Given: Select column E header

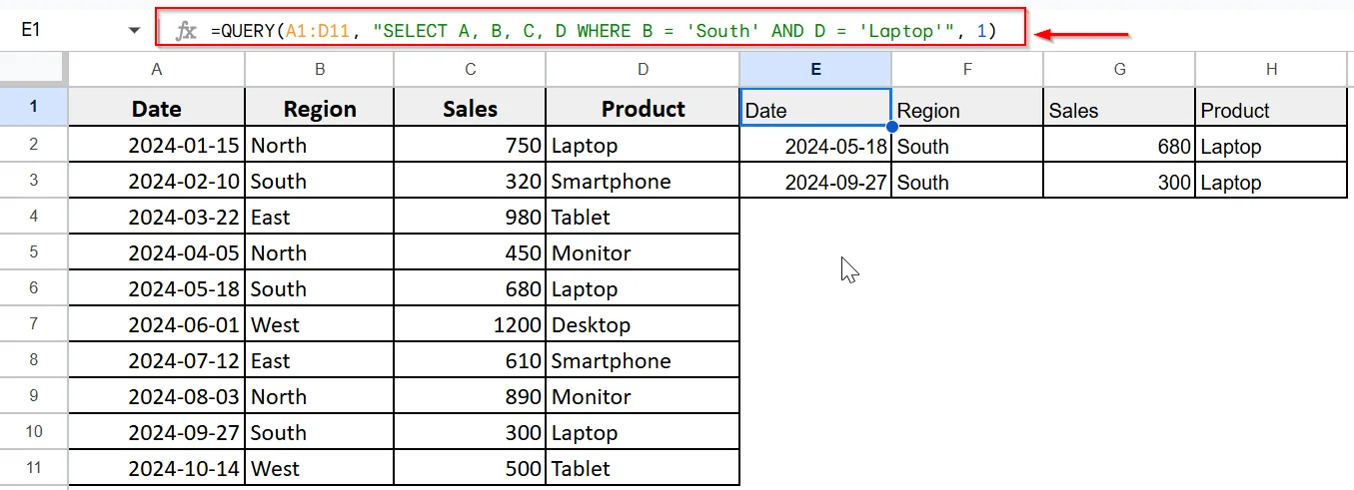Looking at the screenshot, I should point(816,69).
